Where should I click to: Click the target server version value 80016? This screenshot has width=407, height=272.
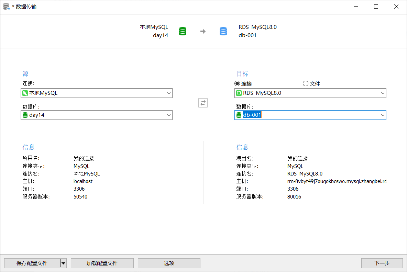pyautogui.click(x=294, y=196)
